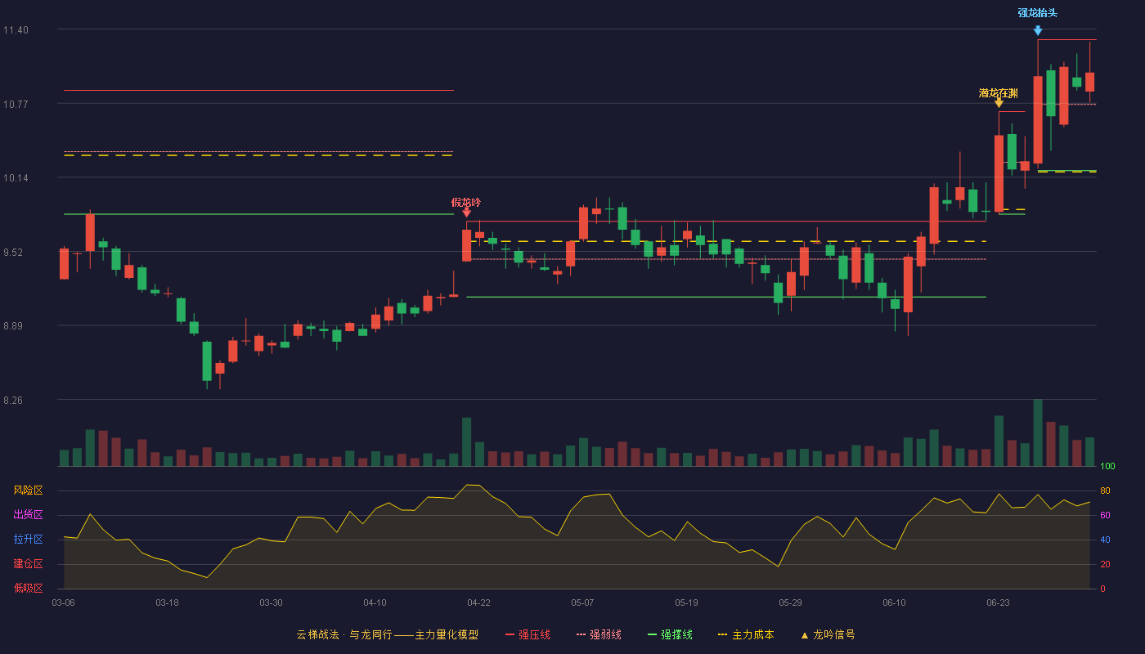Click the magenta 60 indicator scale value
Viewport: 1145px width, 654px height.
1105,515
